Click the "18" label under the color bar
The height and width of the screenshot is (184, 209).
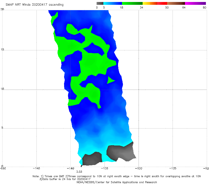[x=121, y=7]
